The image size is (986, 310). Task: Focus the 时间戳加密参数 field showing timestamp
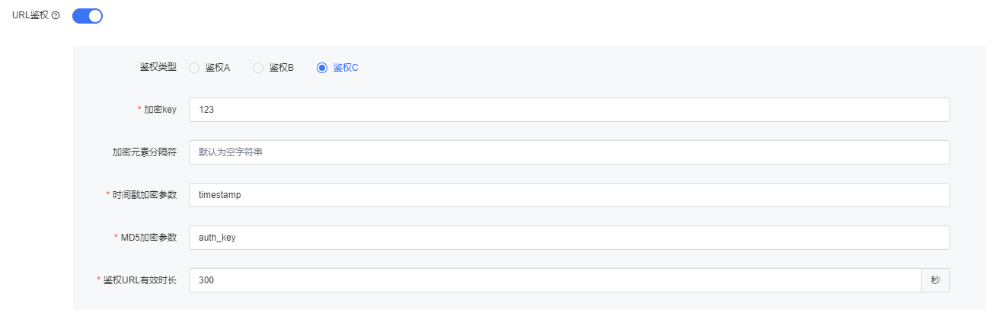(569, 195)
